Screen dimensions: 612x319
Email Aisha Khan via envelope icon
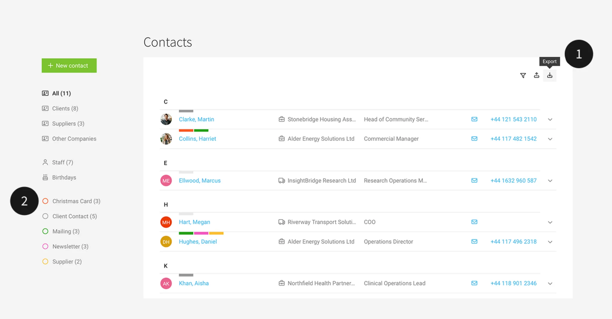(x=474, y=283)
